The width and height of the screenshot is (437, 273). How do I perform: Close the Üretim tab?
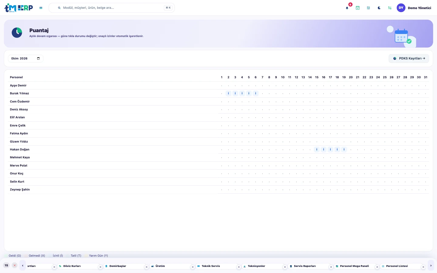193,267
